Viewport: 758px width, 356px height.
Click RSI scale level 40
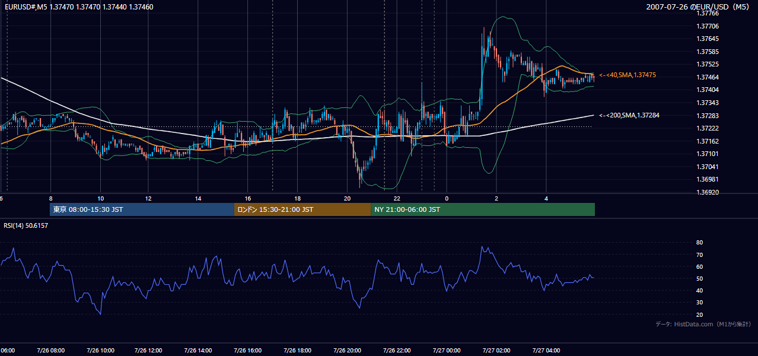[x=699, y=290]
